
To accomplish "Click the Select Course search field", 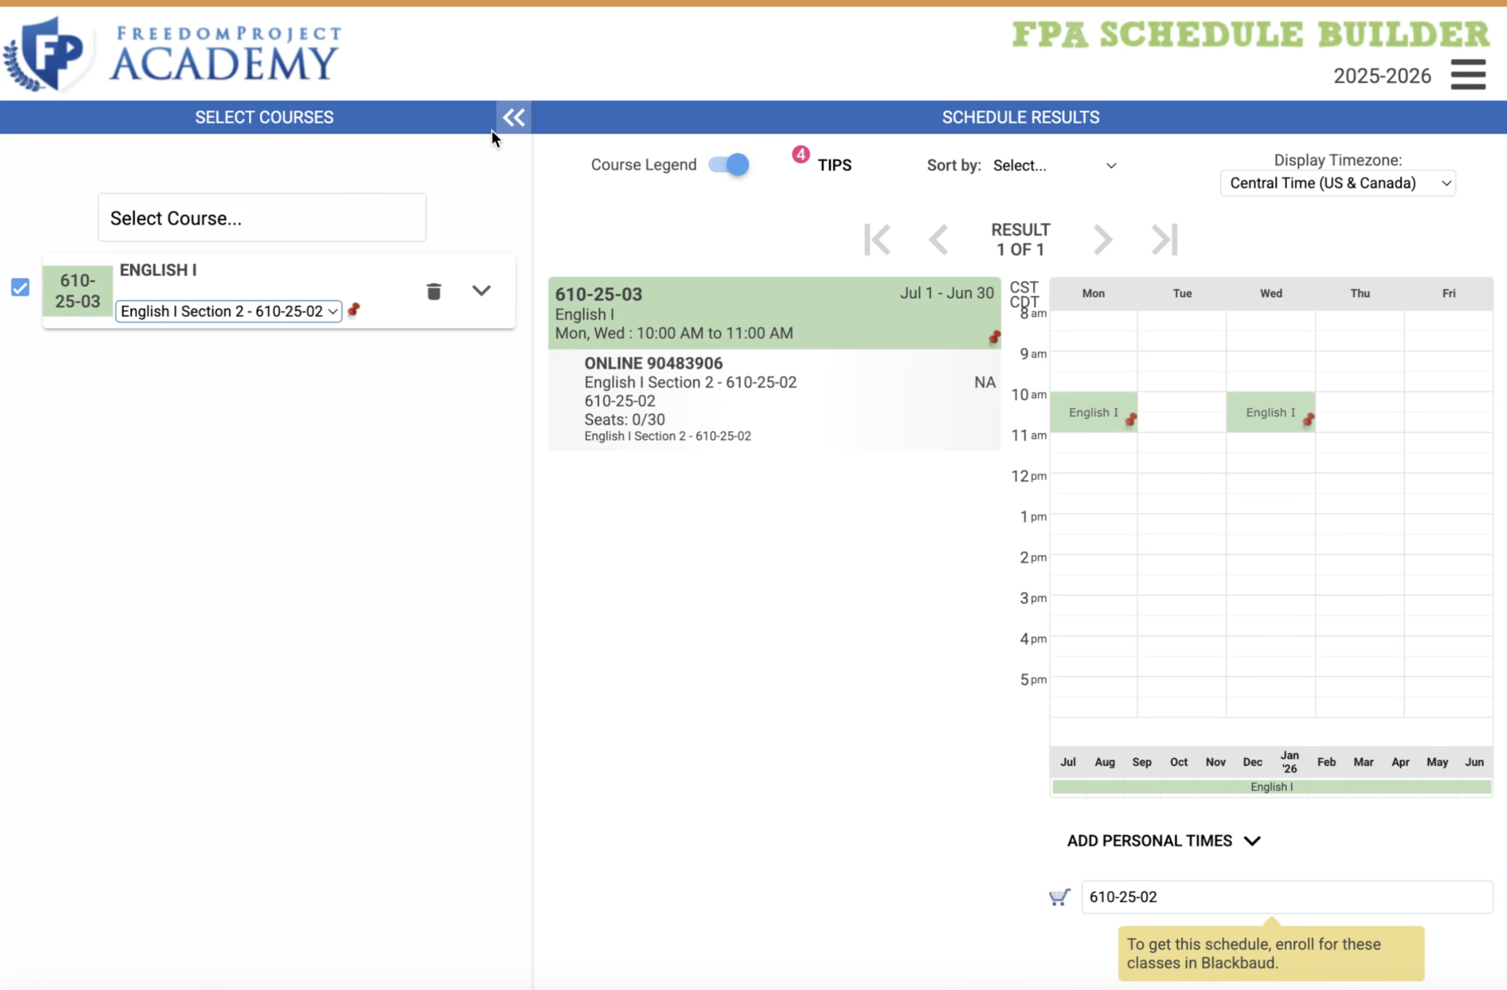I will 262,218.
